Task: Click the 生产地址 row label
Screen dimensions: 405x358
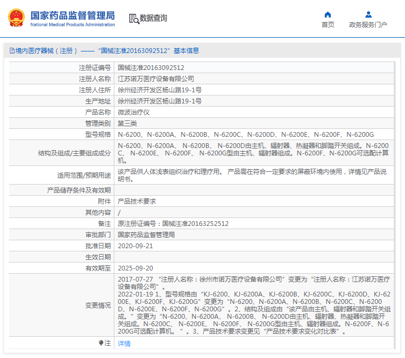Action: tap(98, 101)
